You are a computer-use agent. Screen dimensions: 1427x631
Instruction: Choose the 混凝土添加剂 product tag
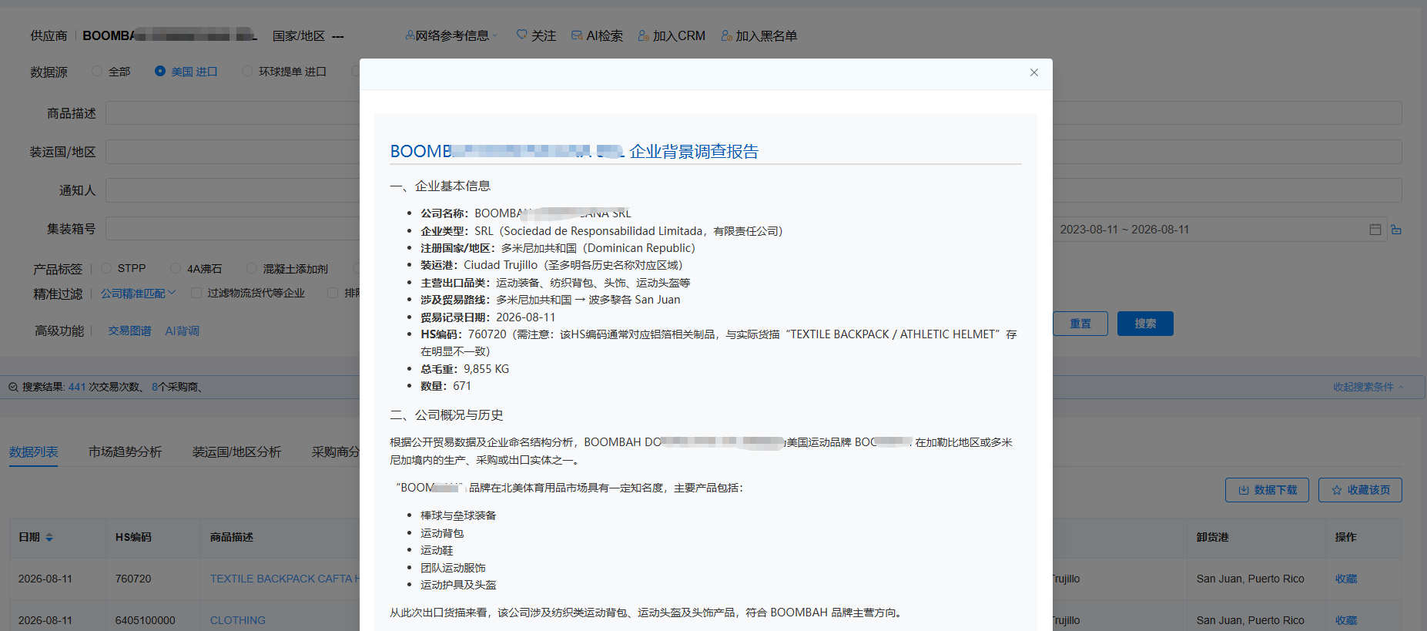252,268
